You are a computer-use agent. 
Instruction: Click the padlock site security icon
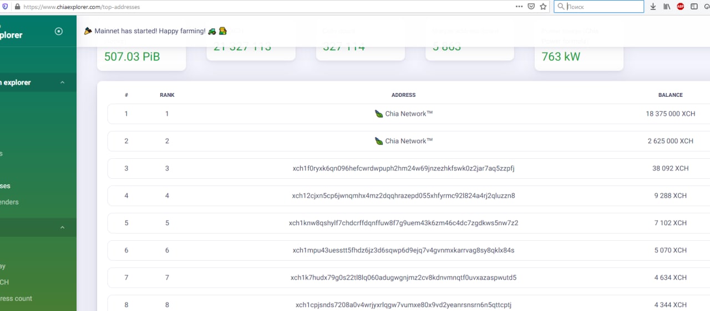(x=17, y=7)
